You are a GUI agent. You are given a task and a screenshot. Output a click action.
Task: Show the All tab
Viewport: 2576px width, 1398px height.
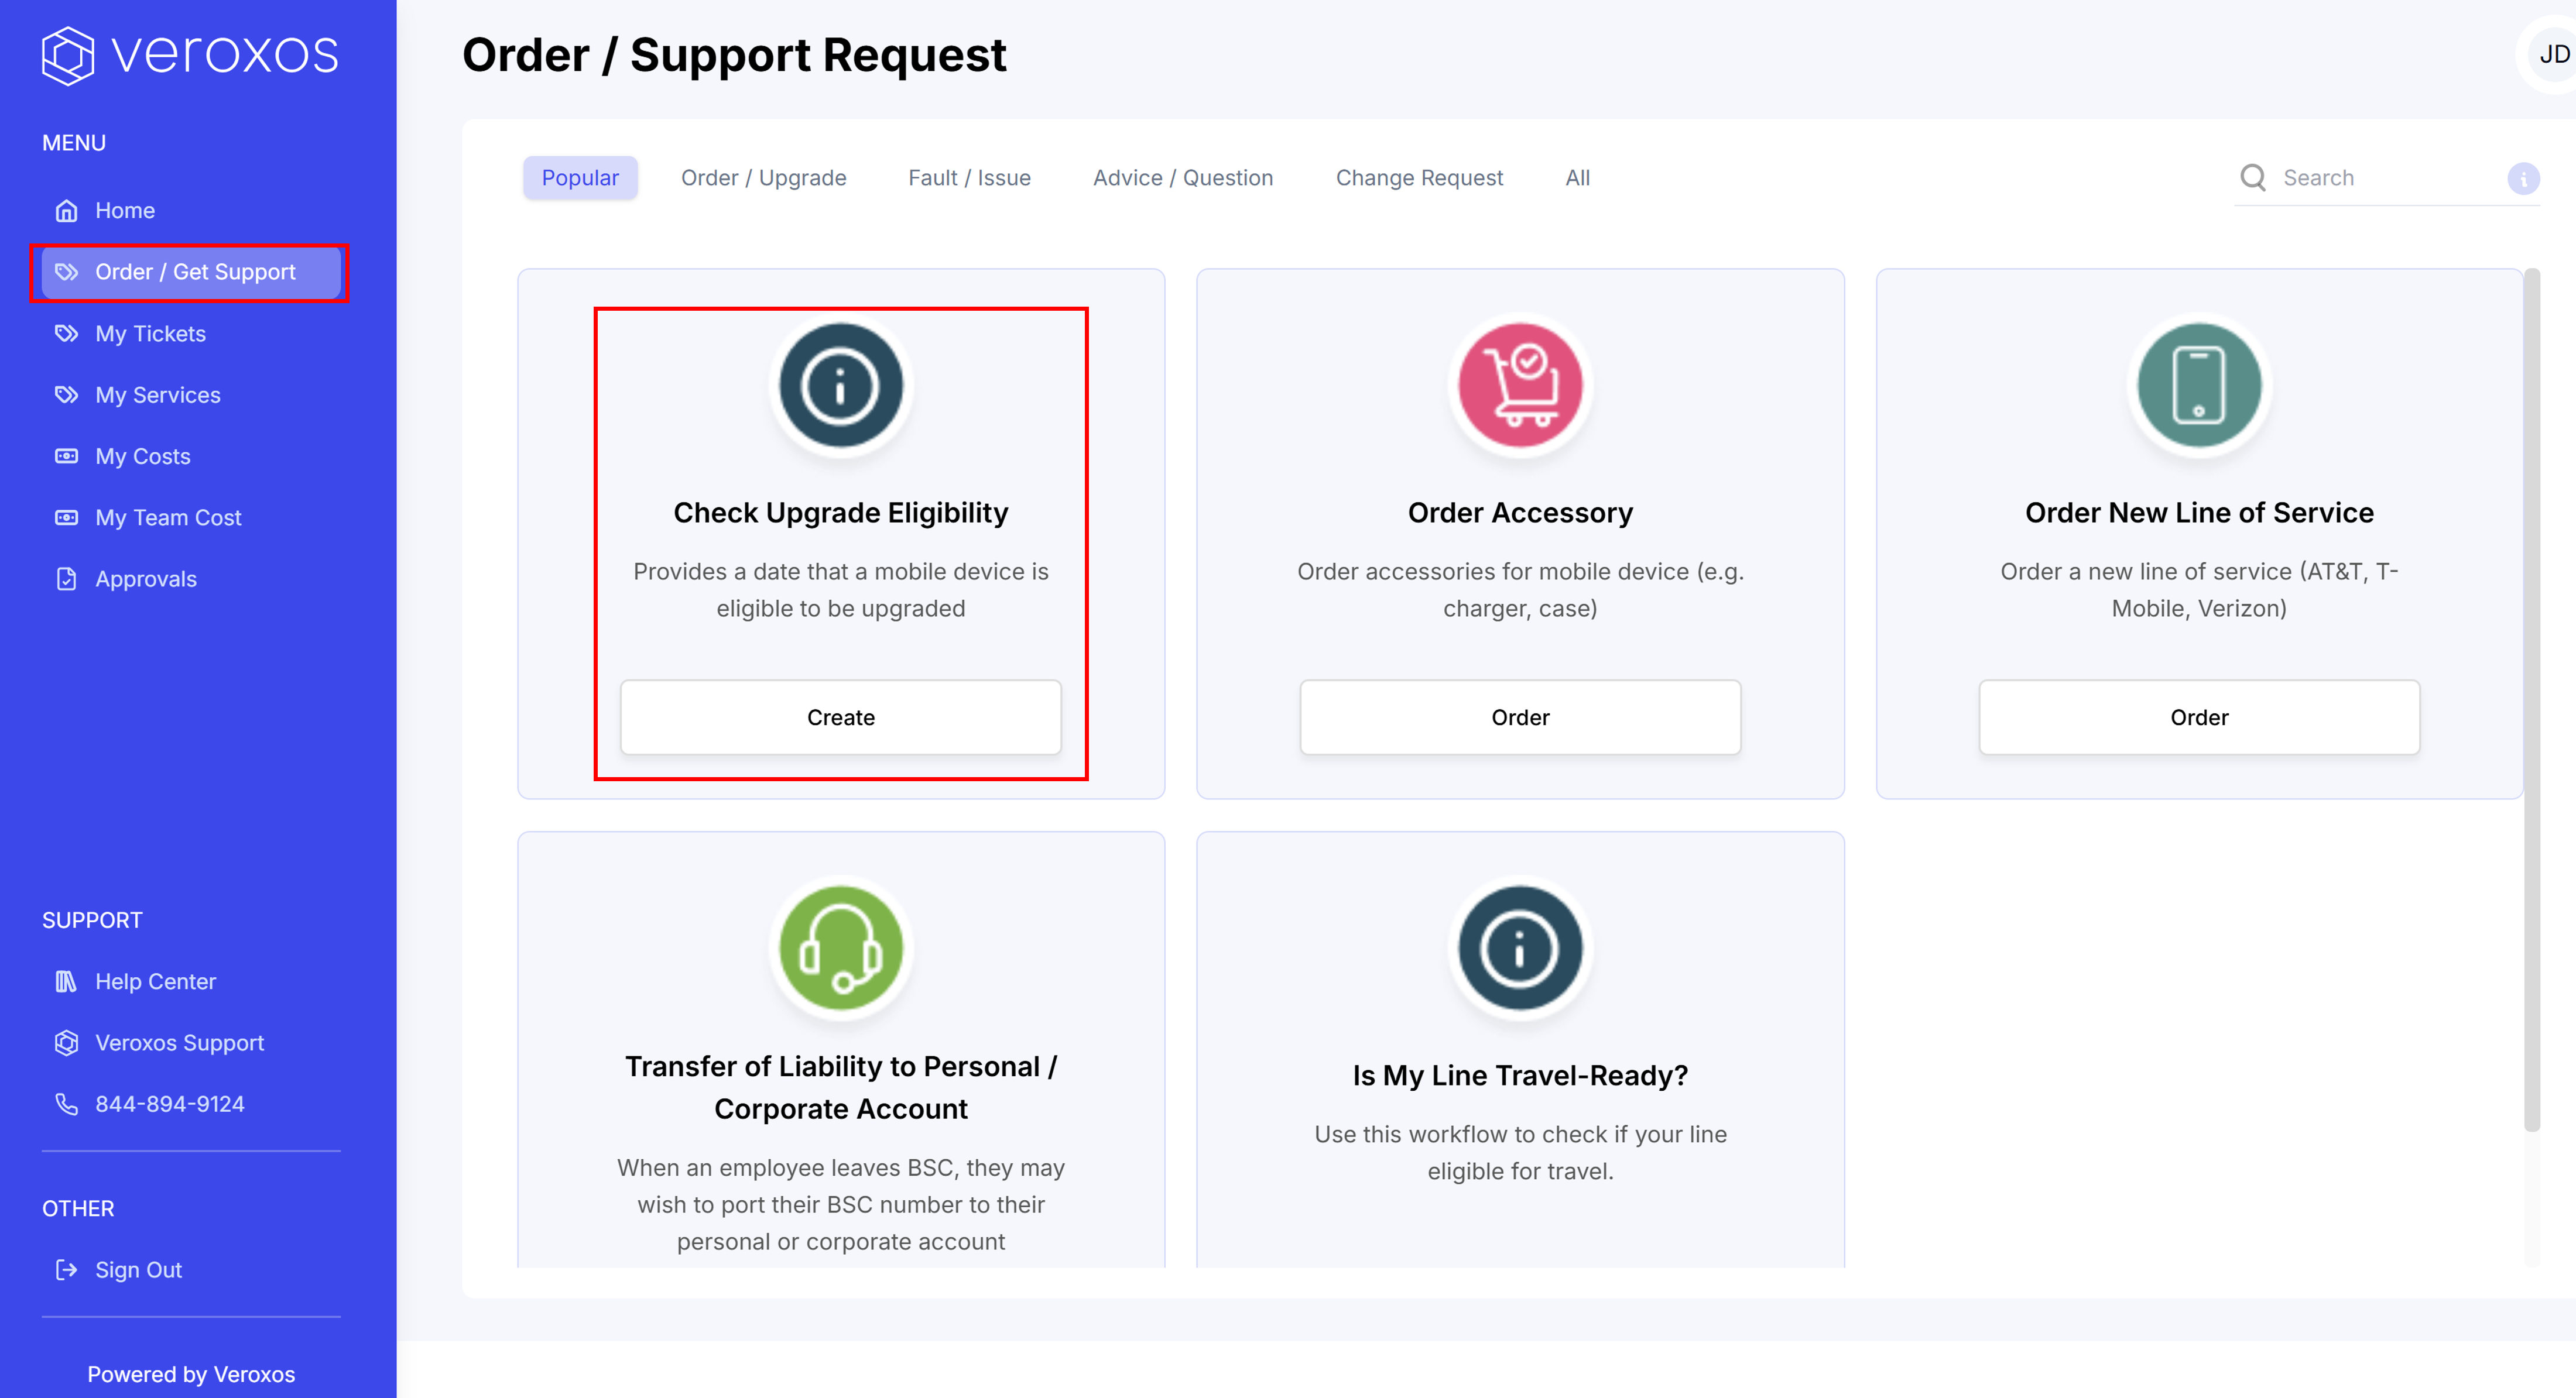click(x=1577, y=178)
